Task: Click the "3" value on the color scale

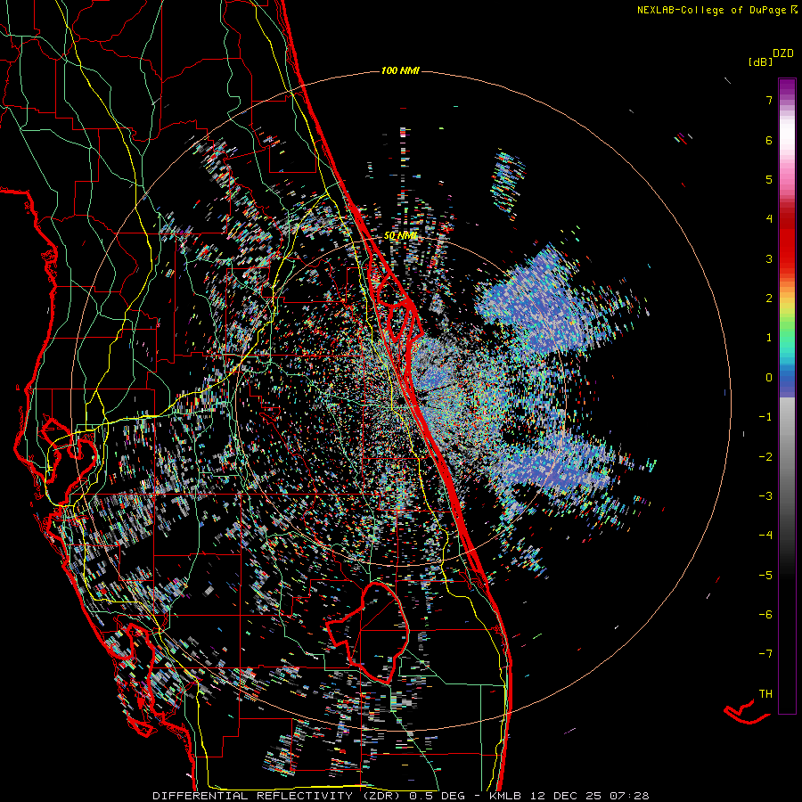Action: pyautogui.click(x=769, y=258)
